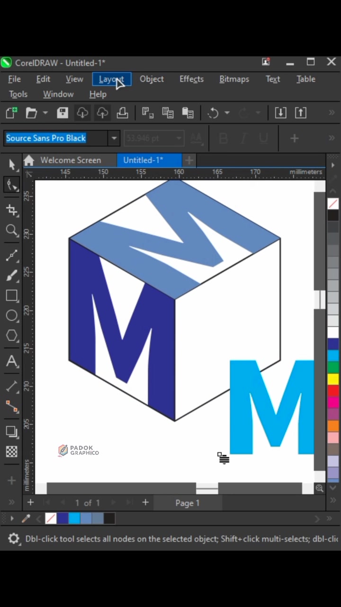Open the Edit menu
The width and height of the screenshot is (341, 607).
(43, 79)
